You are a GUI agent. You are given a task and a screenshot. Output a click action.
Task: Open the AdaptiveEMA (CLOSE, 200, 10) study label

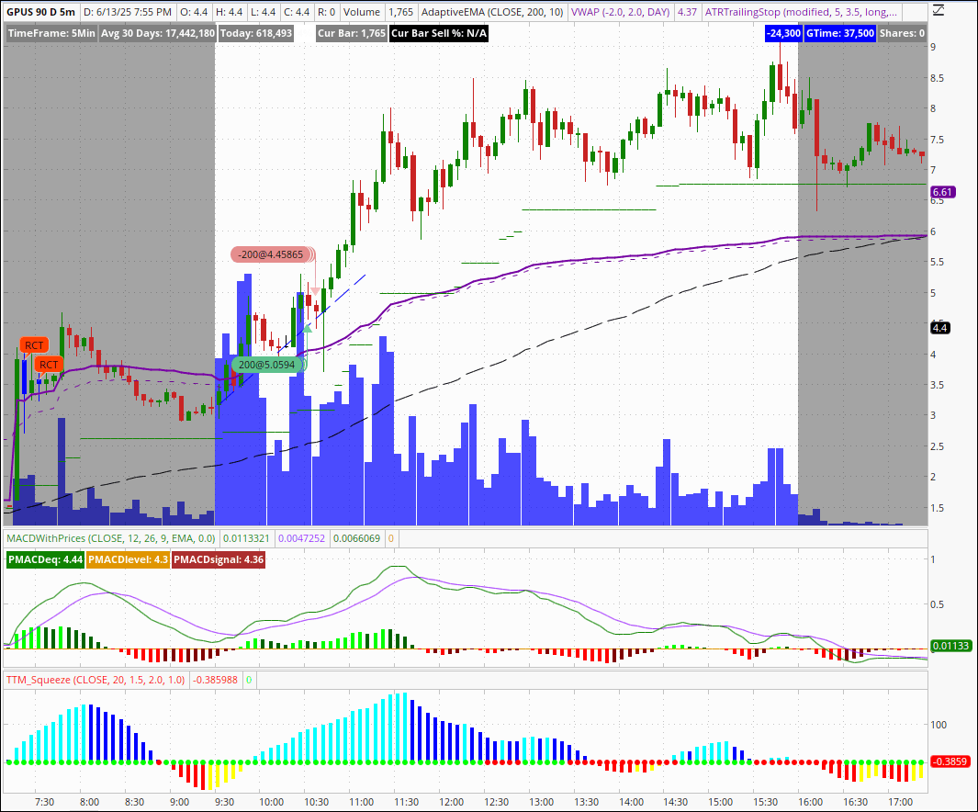492,12
